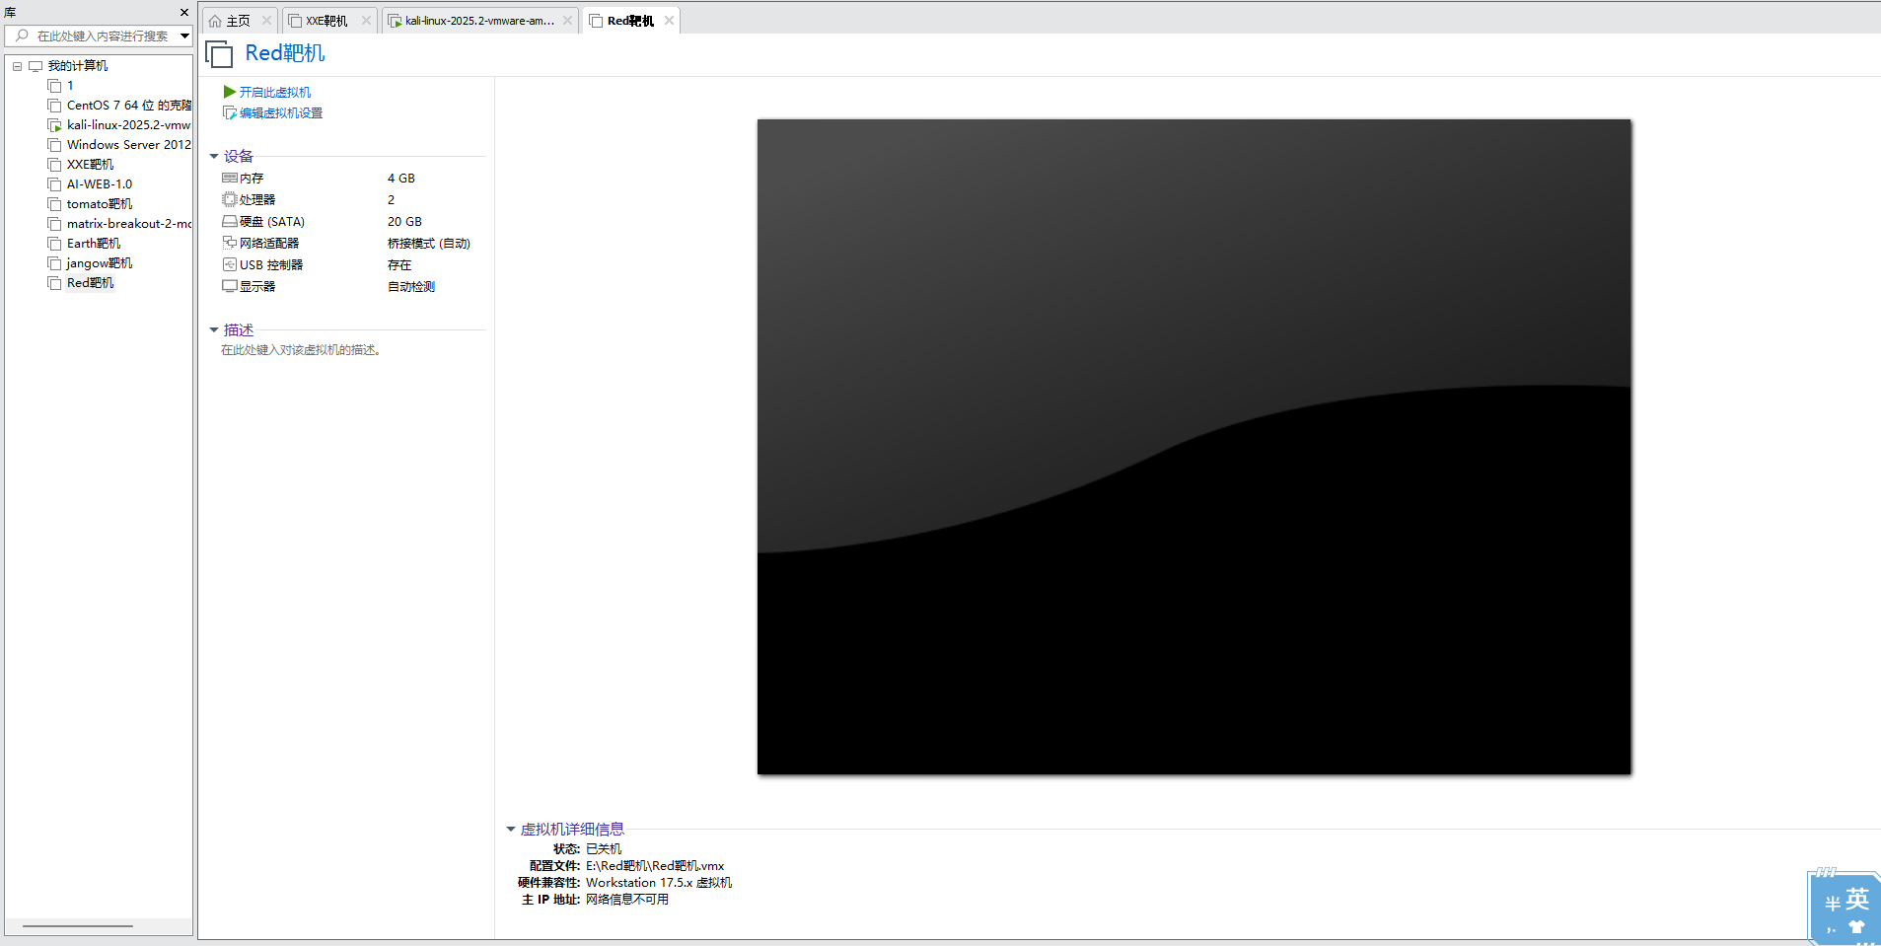Close the kali-linux tab
Screen dimensions: 1881x946
568,21
